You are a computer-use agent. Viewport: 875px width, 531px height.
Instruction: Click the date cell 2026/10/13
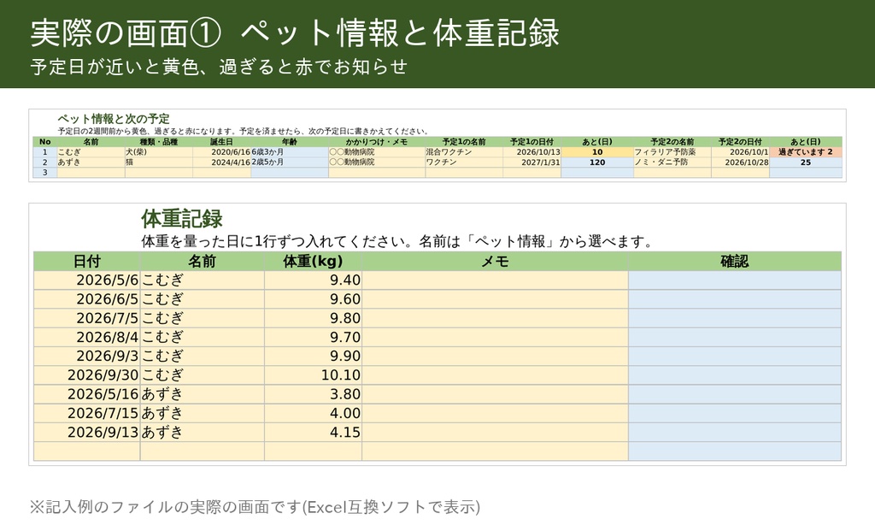point(531,152)
